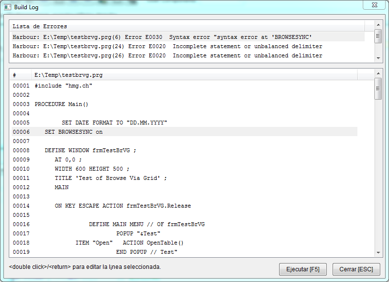Screen dimensions: 389x282
Task: Click the source code scroll up arrow
Action: (x=378, y=73)
